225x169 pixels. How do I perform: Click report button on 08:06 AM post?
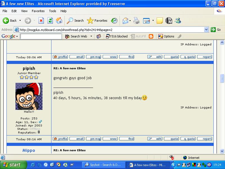coord(205,57)
